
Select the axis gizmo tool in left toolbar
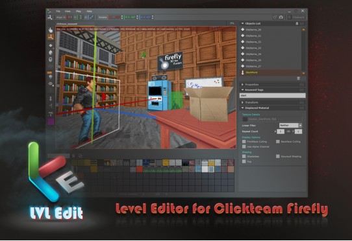click(x=51, y=37)
